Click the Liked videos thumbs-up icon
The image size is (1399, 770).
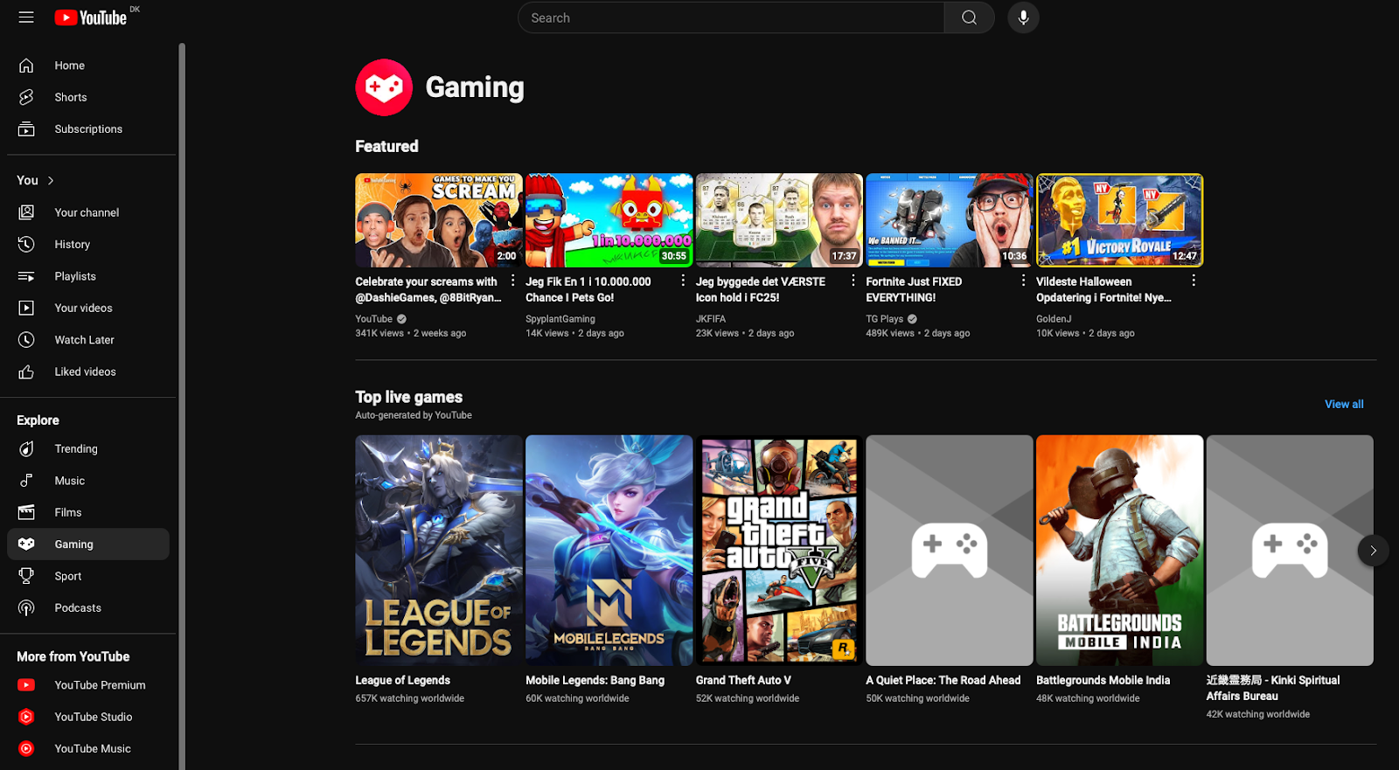point(26,371)
